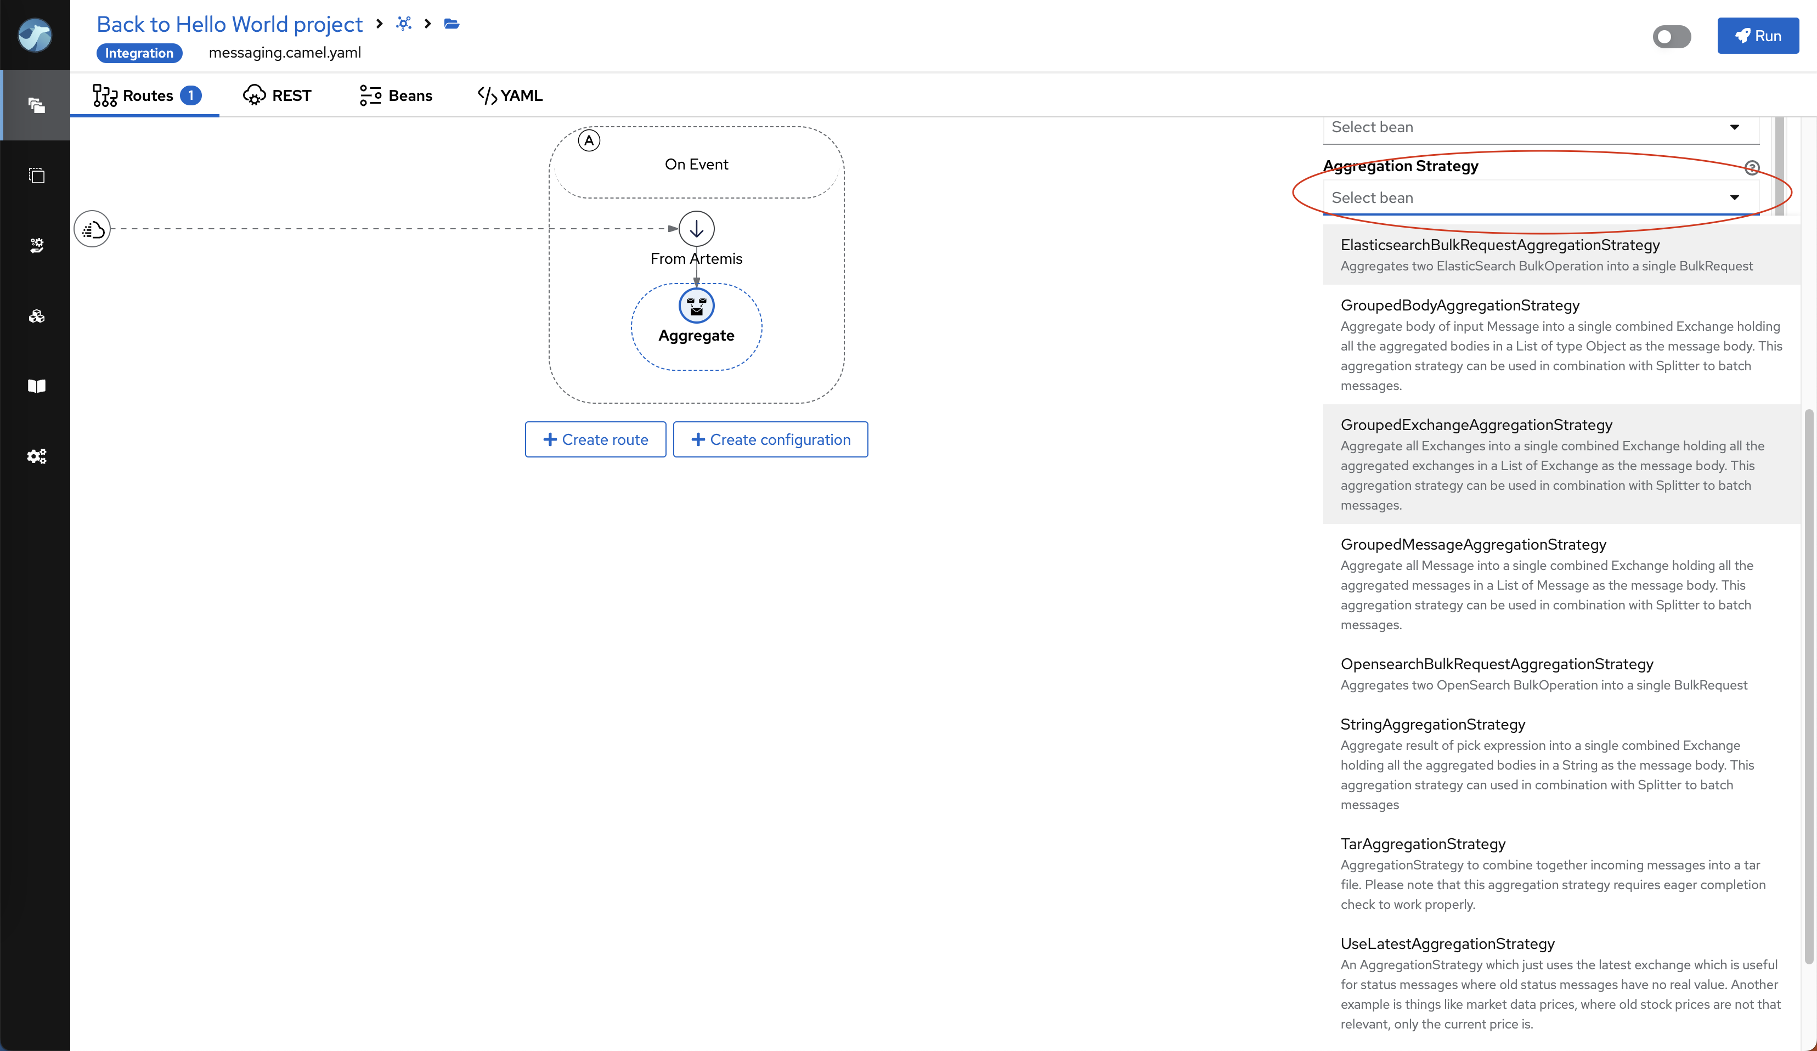Click the cloud source icon on canvas
This screenshot has height=1051, width=1817.
coord(92,229)
